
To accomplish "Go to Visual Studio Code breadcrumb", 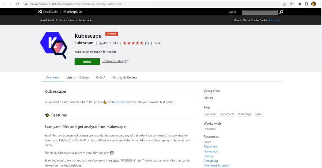I will click(x=51, y=21).
